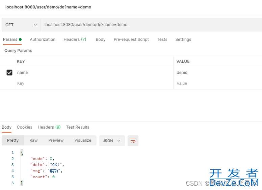The height and width of the screenshot is (190, 262).
Task: Uncheck the name query parameter checkbox
Action: [9, 73]
